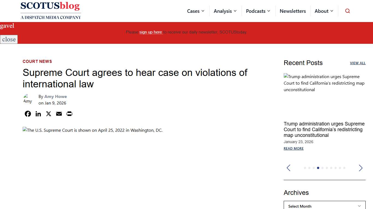This screenshot has height=209, width=373.
Task: Select the fourth carousel dot
Action: 318,168
